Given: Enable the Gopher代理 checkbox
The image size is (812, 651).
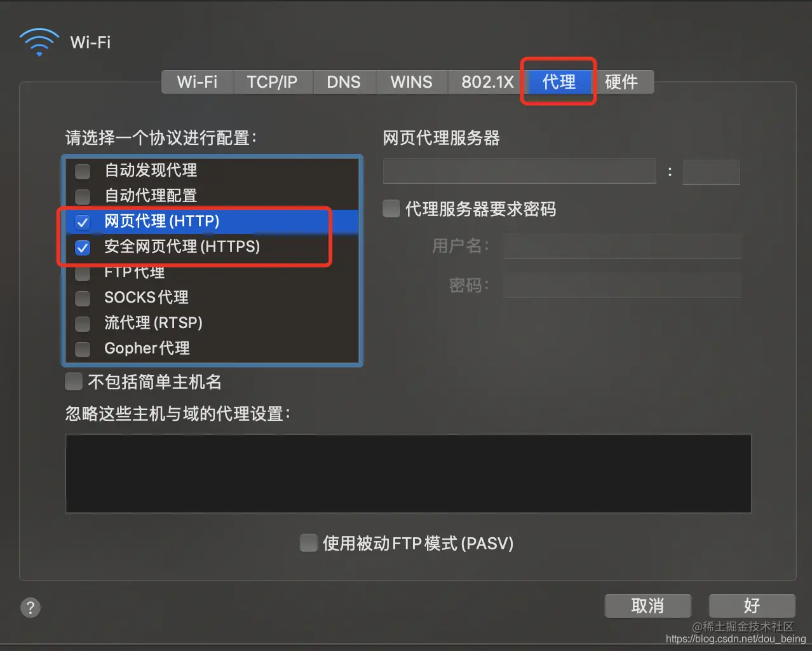Looking at the screenshot, I should click(x=83, y=349).
